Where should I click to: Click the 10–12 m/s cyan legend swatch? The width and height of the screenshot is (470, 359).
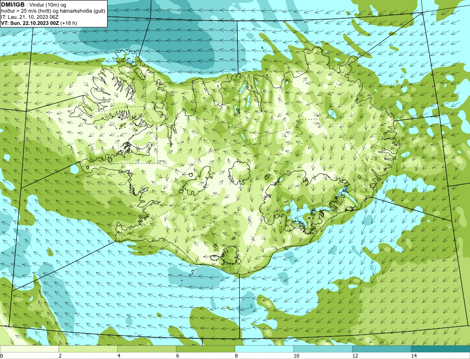tap(323, 349)
